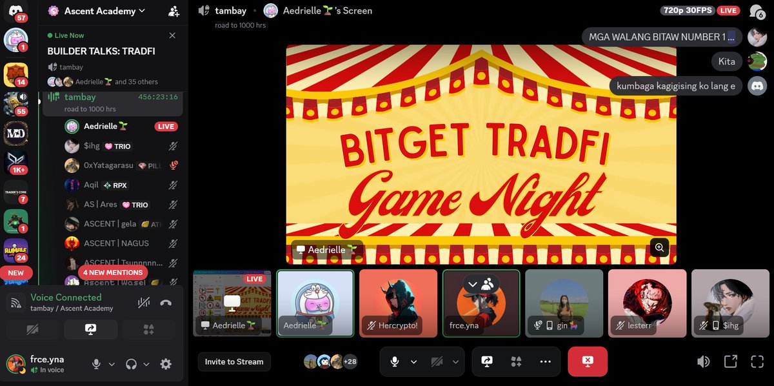Open the bottom bar activities launcher icon

515,361
